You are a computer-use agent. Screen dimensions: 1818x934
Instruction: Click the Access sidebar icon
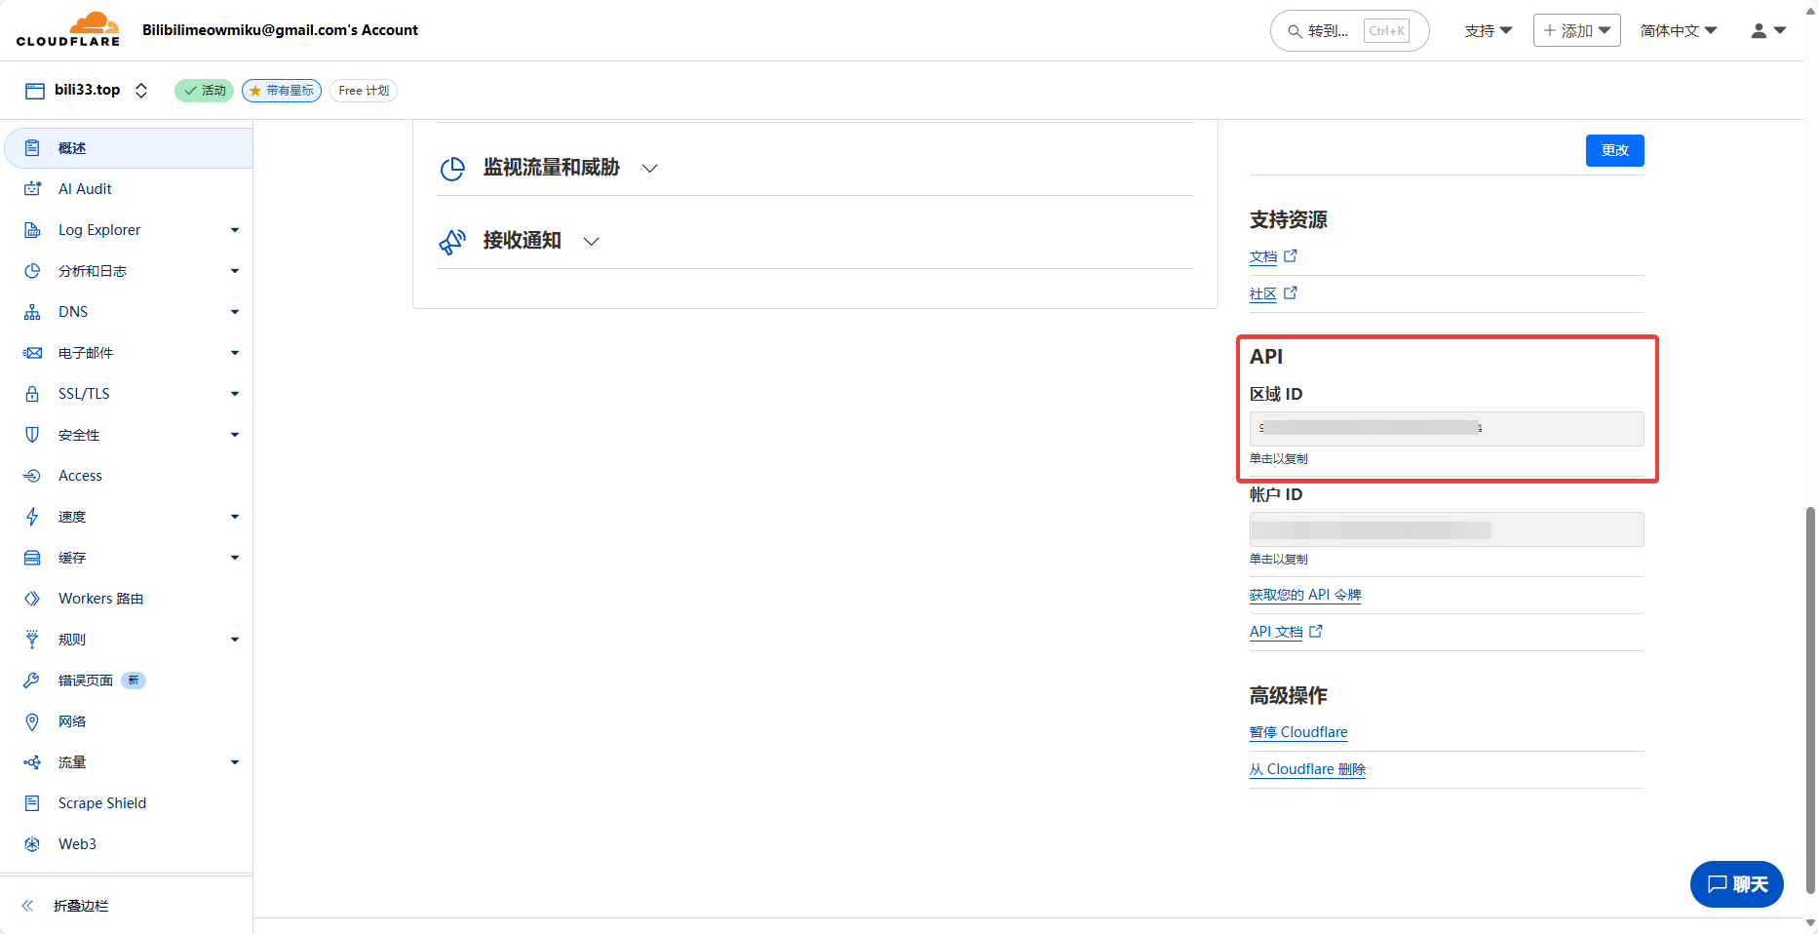point(32,476)
